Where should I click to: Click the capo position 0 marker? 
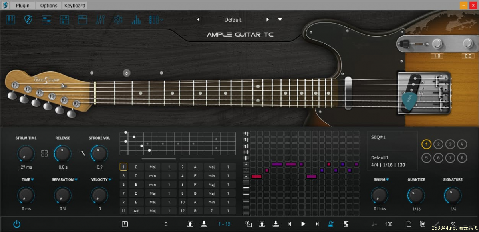pyautogui.click(x=127, y=73)
